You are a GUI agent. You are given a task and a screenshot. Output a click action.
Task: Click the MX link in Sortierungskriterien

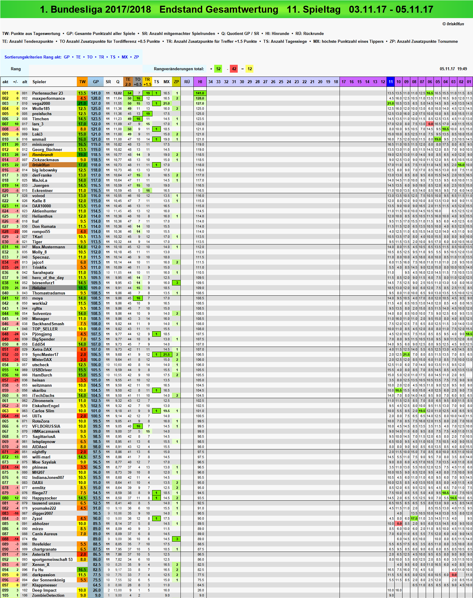[x=125, y=57]
